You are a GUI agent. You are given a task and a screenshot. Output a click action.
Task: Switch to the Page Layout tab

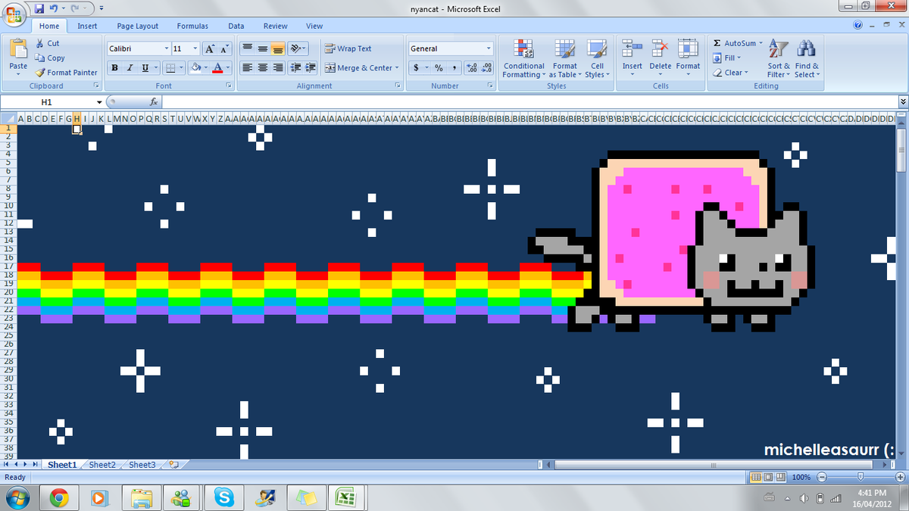pyautogui.click(x=137, y=26)
